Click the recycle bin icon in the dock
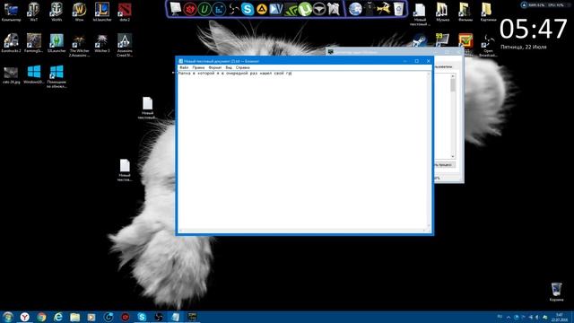This screenshot has width=574, height=323. [398, 9]
